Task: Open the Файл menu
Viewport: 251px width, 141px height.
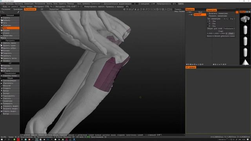Action: (x=2, y=4)
